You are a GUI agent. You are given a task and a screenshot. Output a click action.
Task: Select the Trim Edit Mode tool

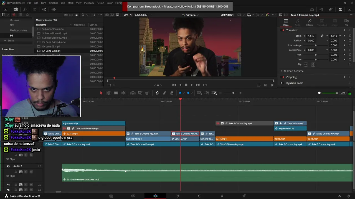(109, 93)
